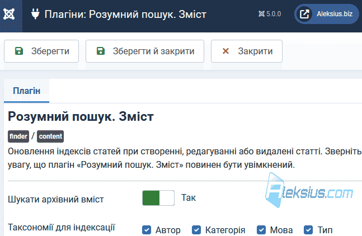Uncheck the Мова taxonomy checkbox
362x236 pixels.
[261, 230]
